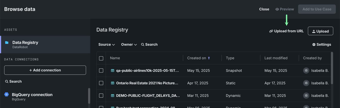Image resolution: width=340 pixels, height=108 pixels.
Task: Click dataset icon beside DEMO-PUBLIC-FLIGHT_DELAYS
Action: 113,96
